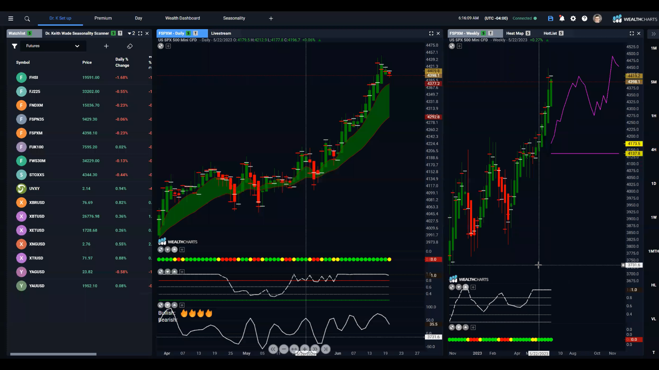Image resolution: width=659 pixels, height=370 pixels.
Task: Toggle the daily Bullish/Bearish pane visibility
Action: click(161, 305)
